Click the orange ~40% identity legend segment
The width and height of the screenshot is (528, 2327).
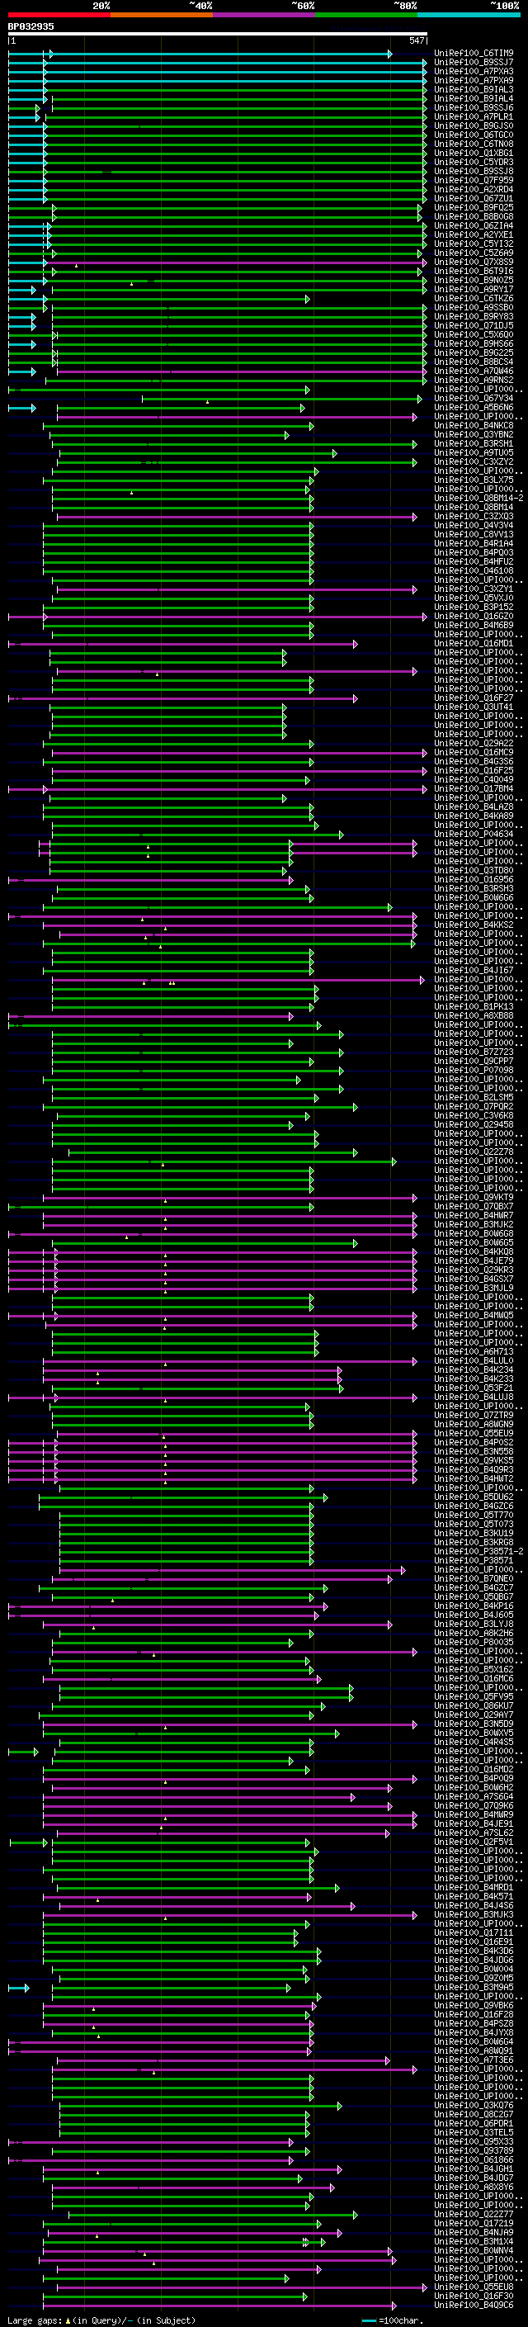point(162,15)
